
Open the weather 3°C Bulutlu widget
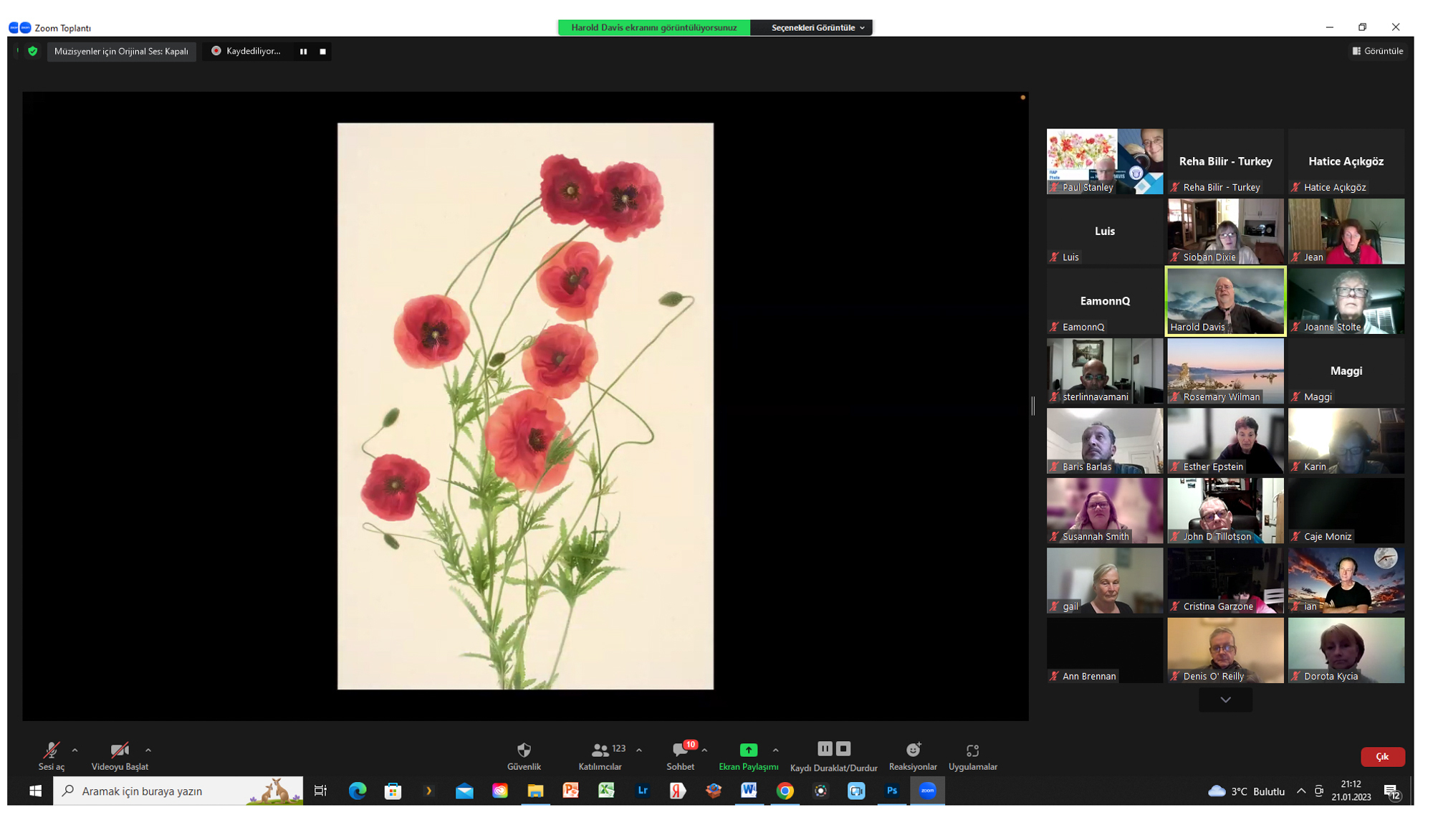click(x=1247, y=791)
